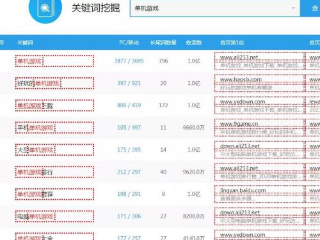Open the keyword 单机游戏下载
Viewport: 320px width, 240px height.
(35, 105)
